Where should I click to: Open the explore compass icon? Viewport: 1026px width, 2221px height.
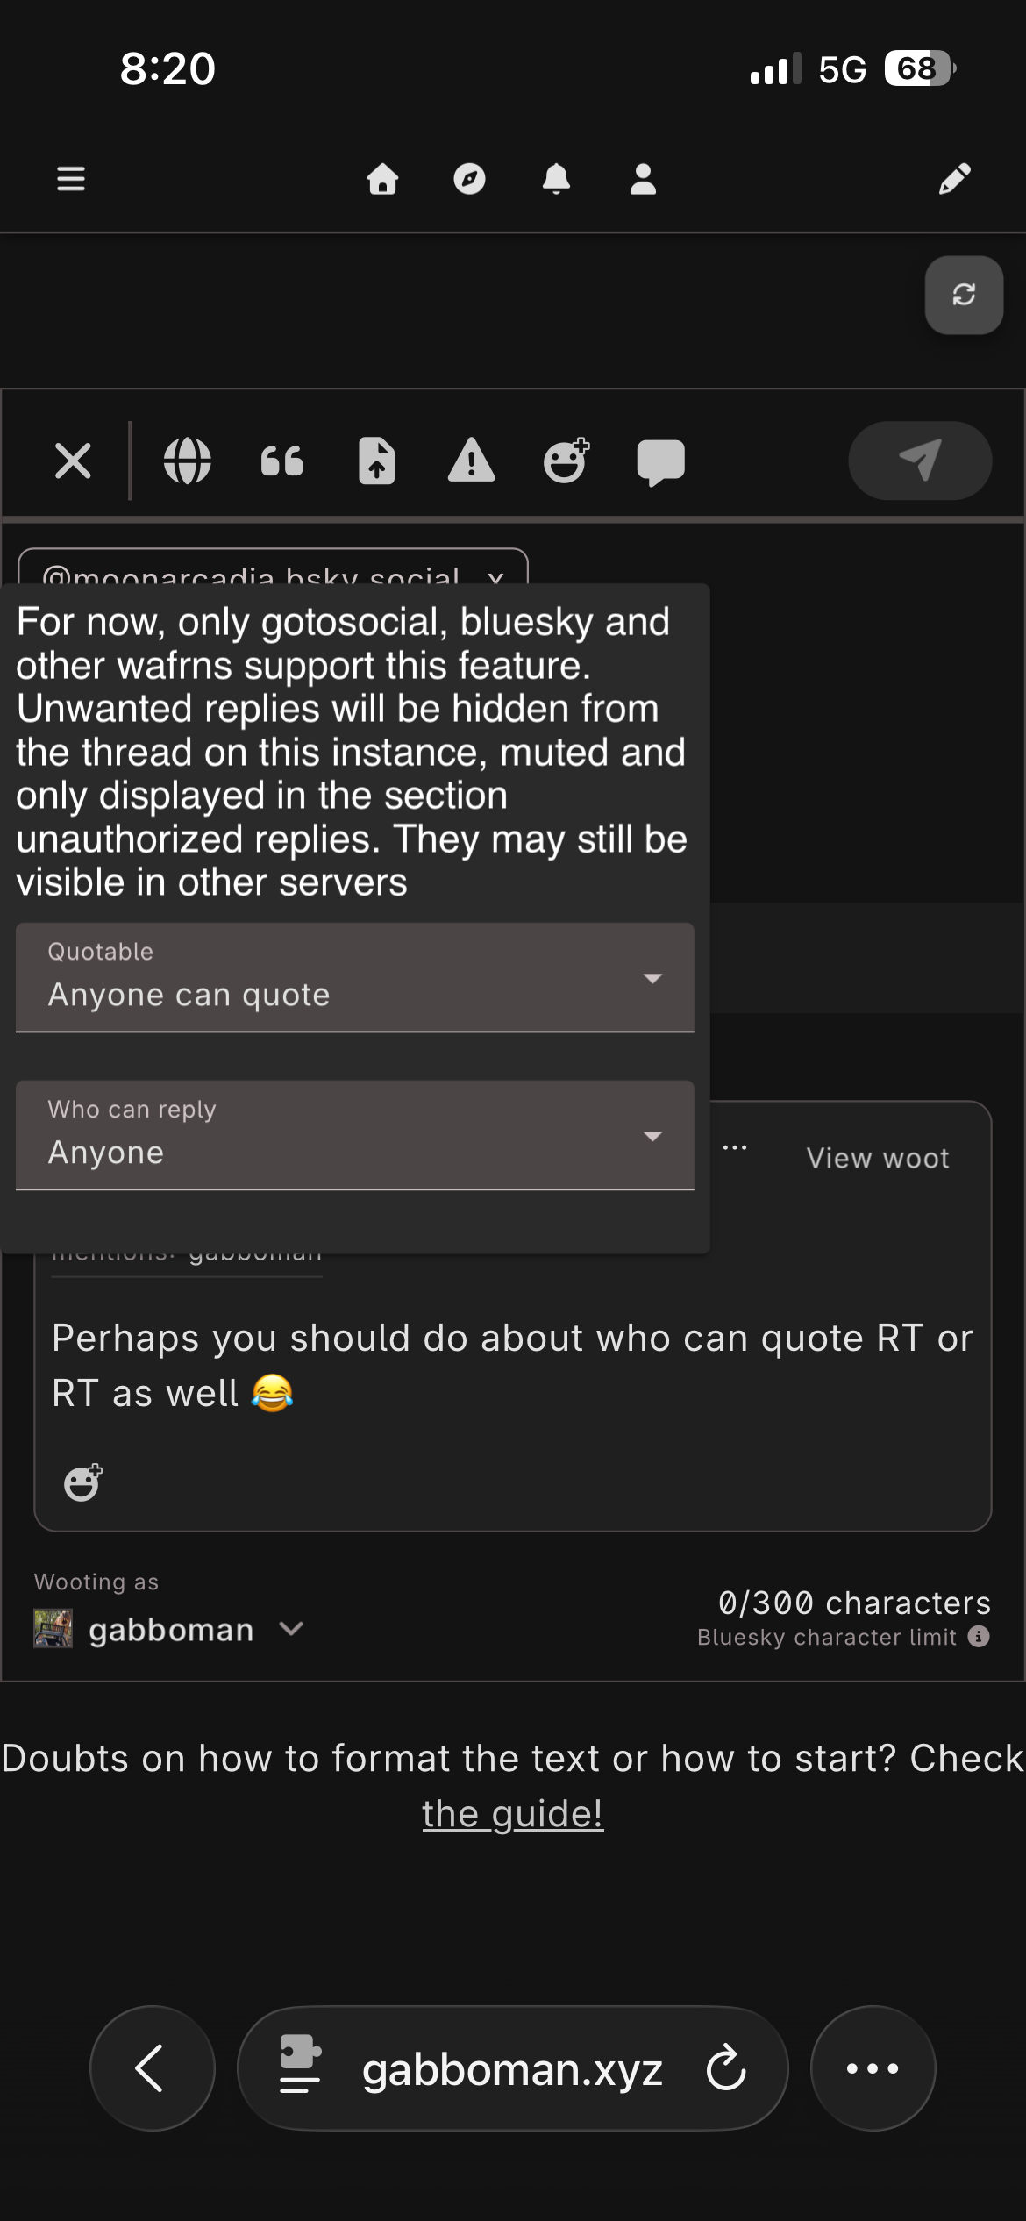[469, 179]
